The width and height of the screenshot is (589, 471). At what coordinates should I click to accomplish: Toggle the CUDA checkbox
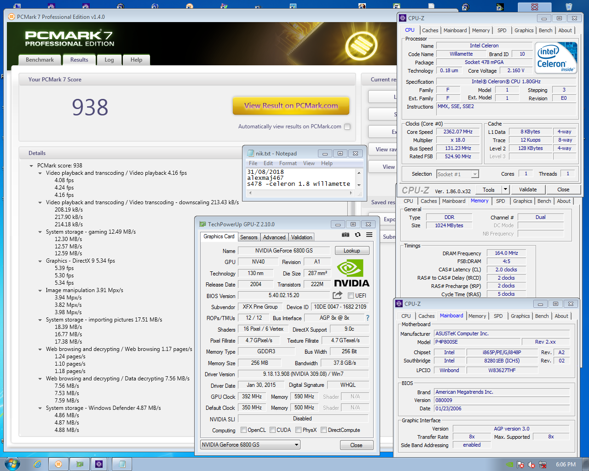[x=273, y=430]
